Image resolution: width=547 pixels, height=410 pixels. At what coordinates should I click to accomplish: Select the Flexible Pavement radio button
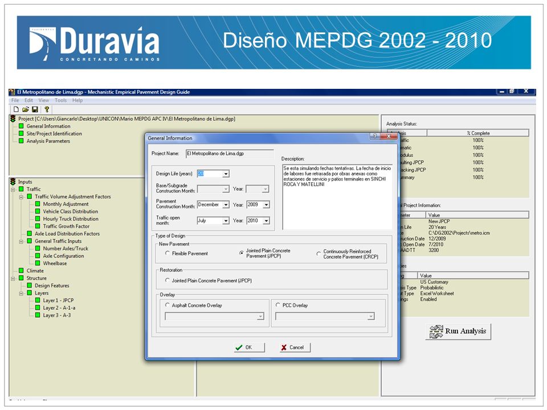[168, 253]
